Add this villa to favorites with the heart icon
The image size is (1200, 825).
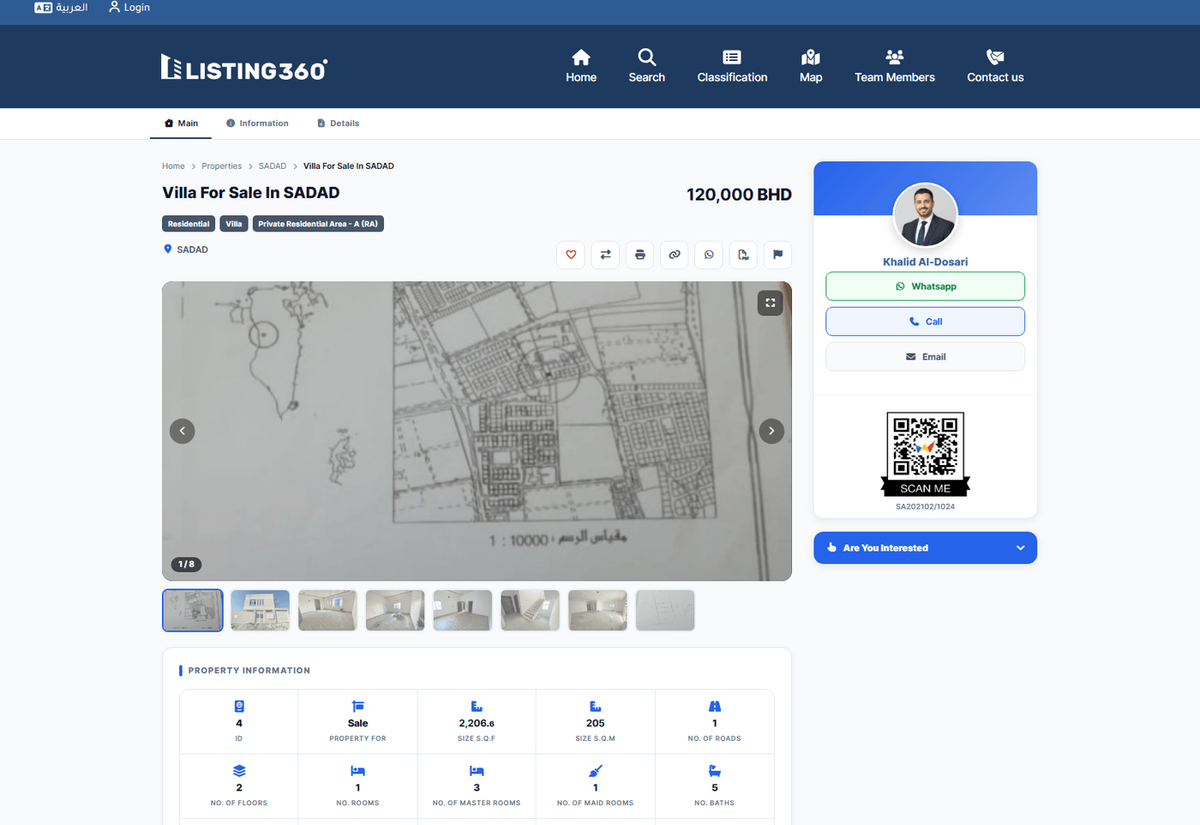coord(571,254)
